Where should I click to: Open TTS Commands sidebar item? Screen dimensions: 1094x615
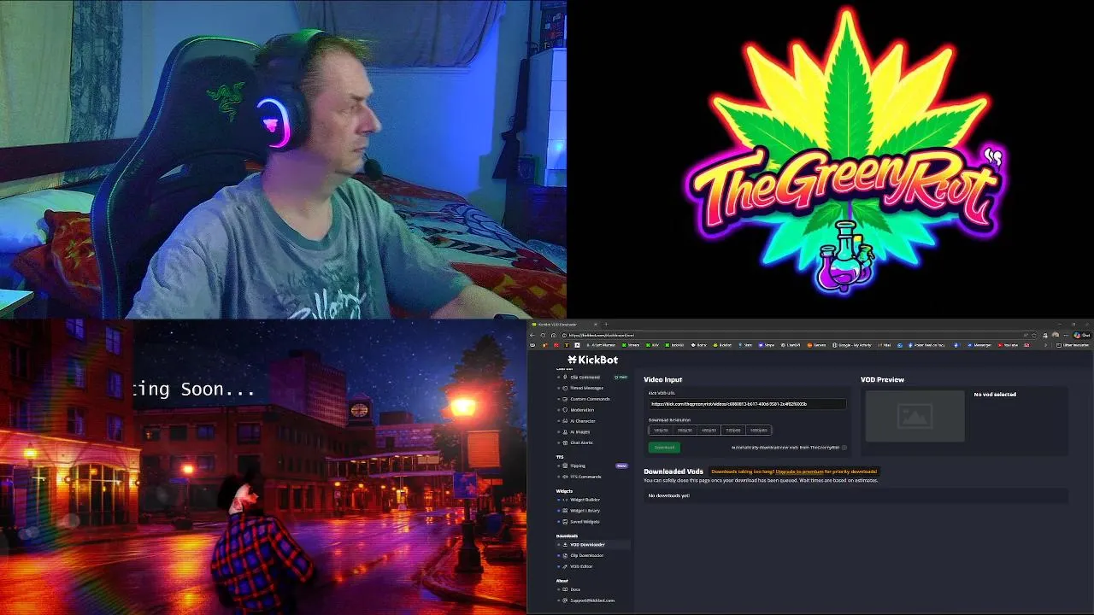(x=585, y=477)
